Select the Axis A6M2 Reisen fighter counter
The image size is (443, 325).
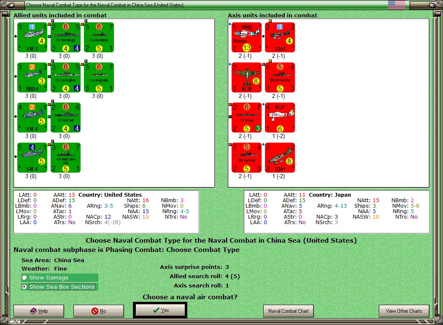click(247, 37)
